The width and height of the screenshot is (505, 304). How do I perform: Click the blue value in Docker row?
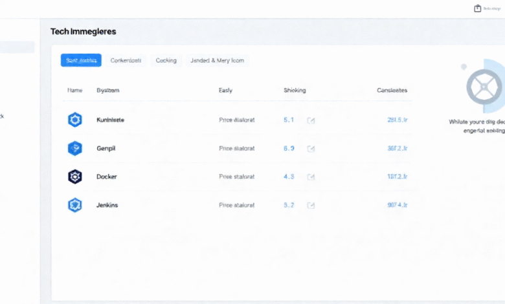pos(398,177)
